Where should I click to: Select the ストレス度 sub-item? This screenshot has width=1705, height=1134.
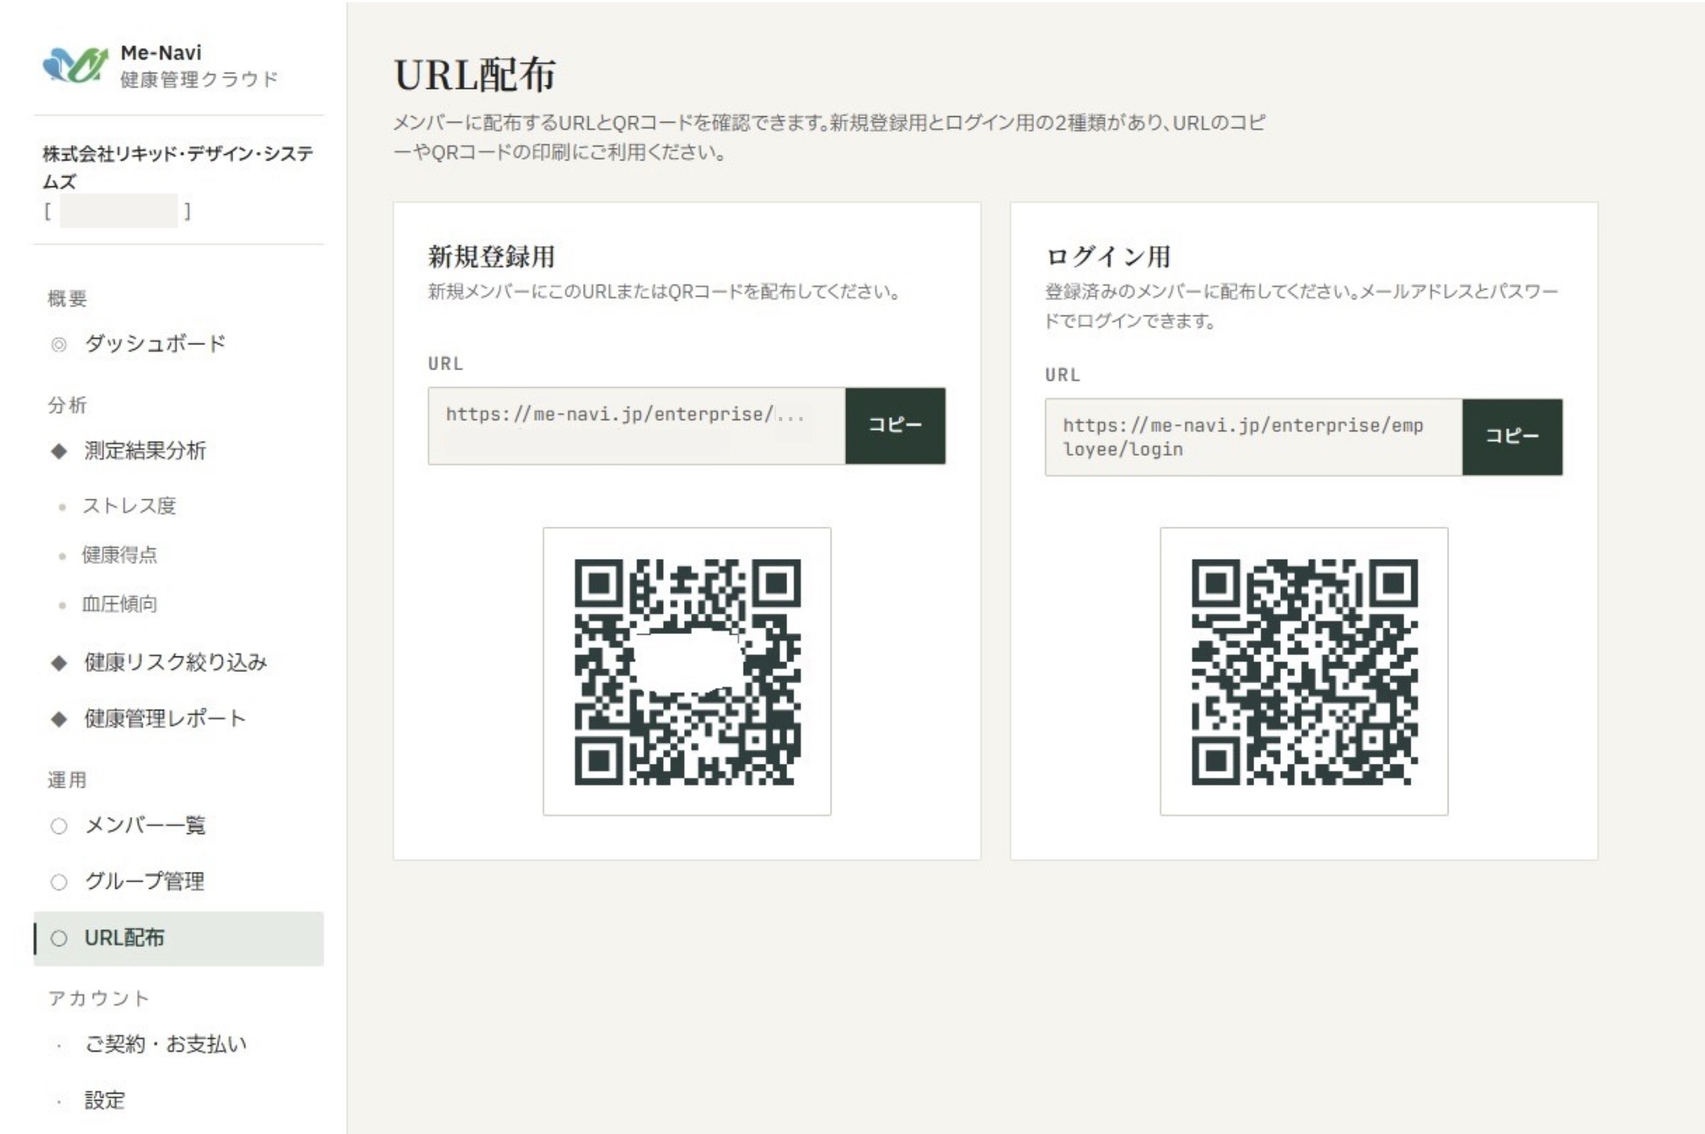coord(129,506)
